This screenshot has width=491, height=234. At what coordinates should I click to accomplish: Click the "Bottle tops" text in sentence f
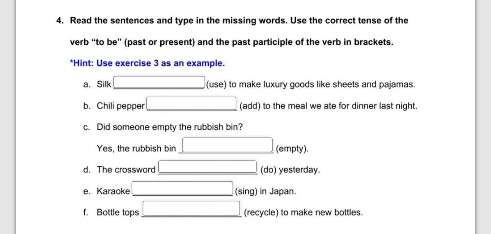pyautogui.click(x=118, y=213)
